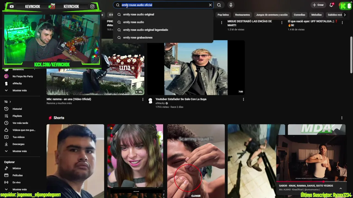Choose the 'Melodías' filter chip
353x198 pixels.
[316, 15]
